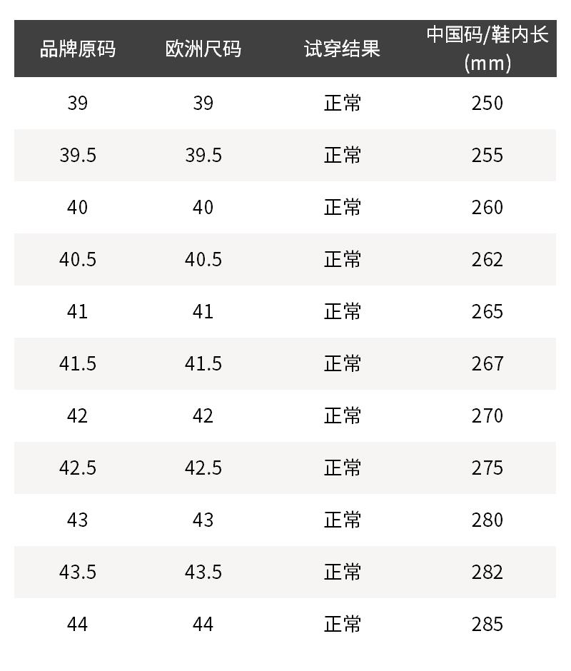Select European size 42.5 in 欧洲尺码 column
This screenshot has width=571, height=671.
click(203, 468)
